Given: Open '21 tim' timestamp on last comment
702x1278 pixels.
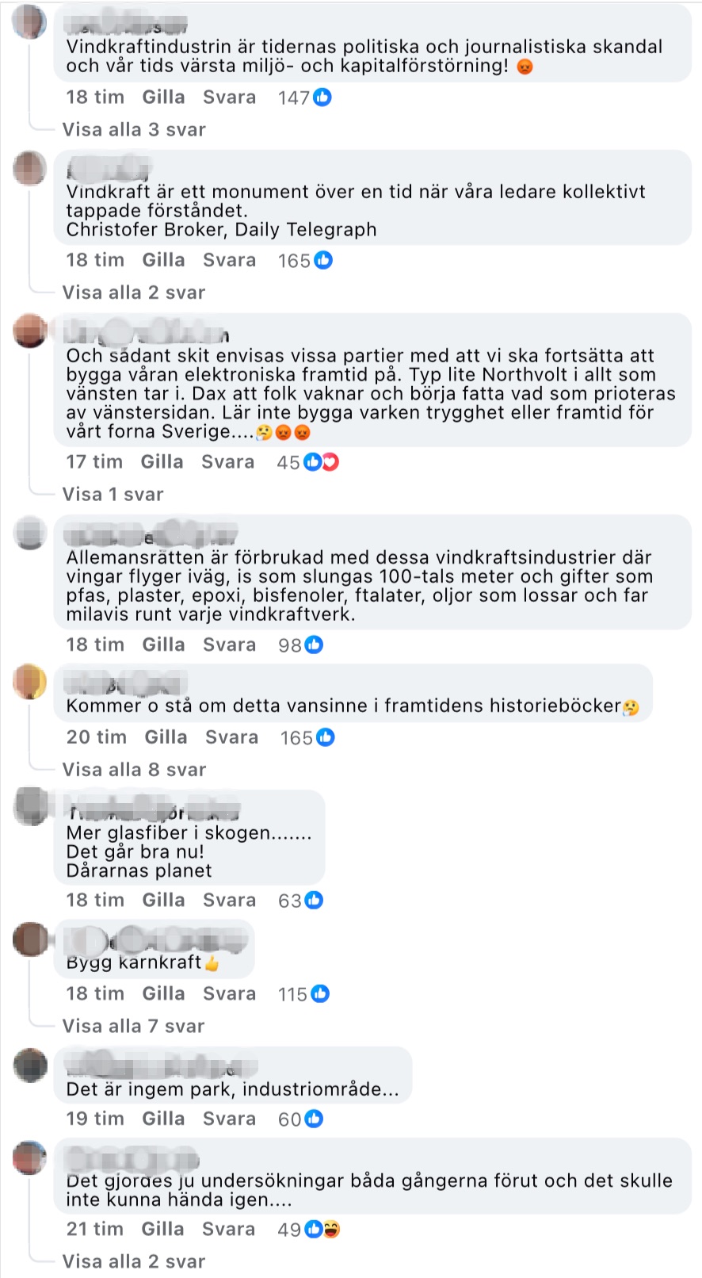Looking at the screenshot, I should (95, 1230).
